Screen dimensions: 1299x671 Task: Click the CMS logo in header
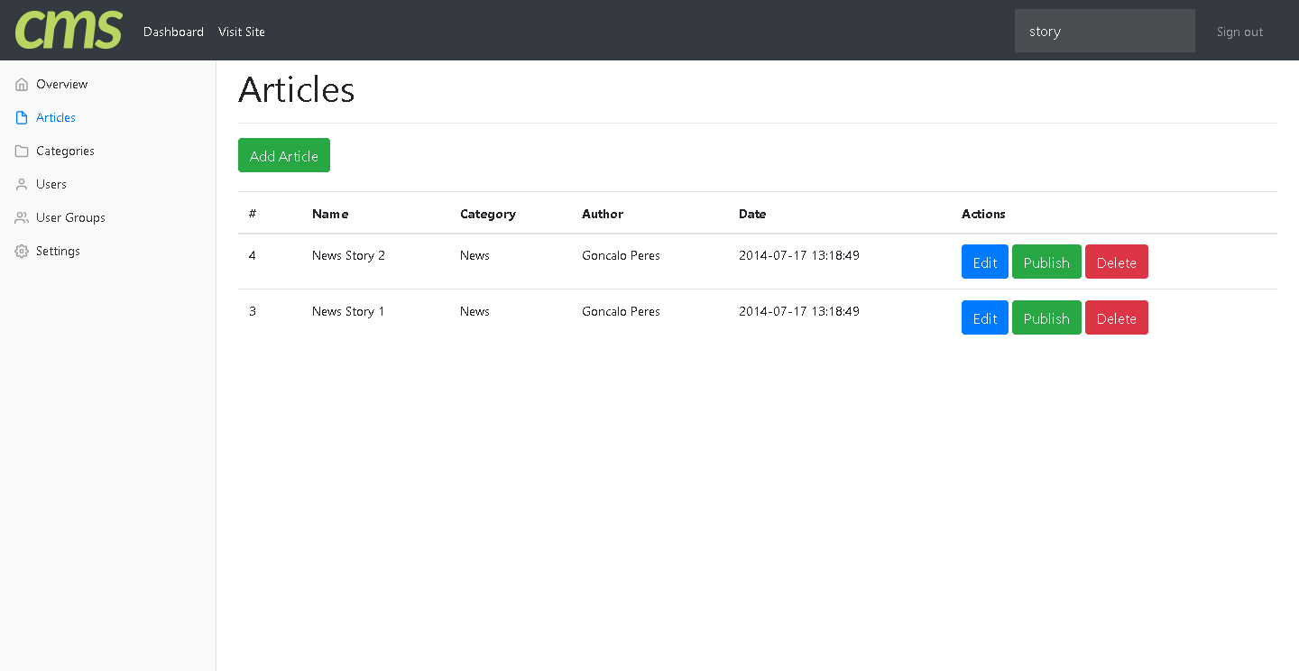(x=69, y=30)
